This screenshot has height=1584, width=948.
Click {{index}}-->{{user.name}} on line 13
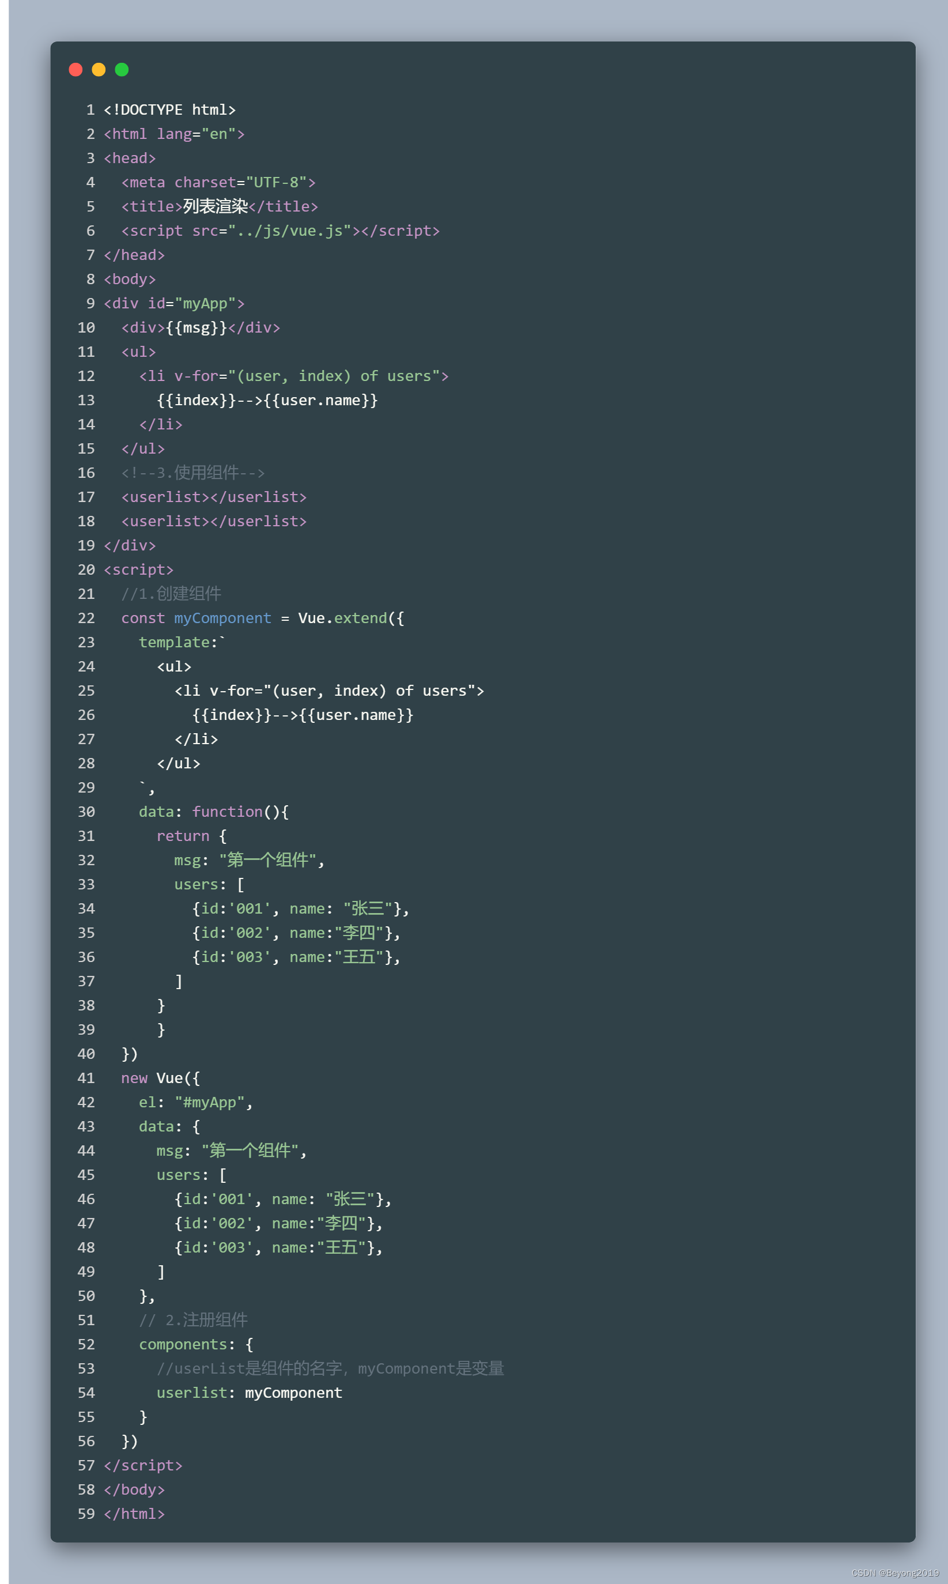click(x=267, y=401)
